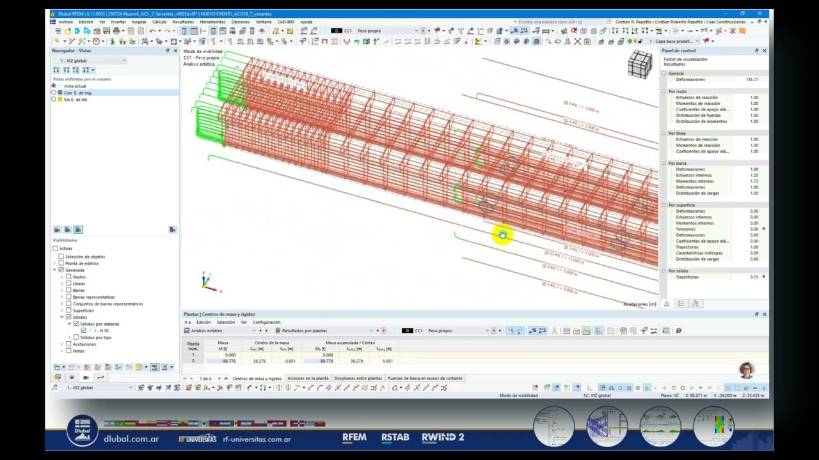Open the Análisis estático dropdown

tap(221, 331)
